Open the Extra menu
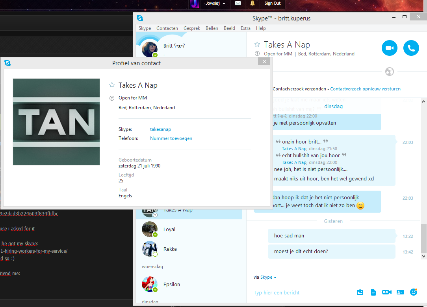The height and width of the screenshot is (307, 427). click(x=245, y=28)
